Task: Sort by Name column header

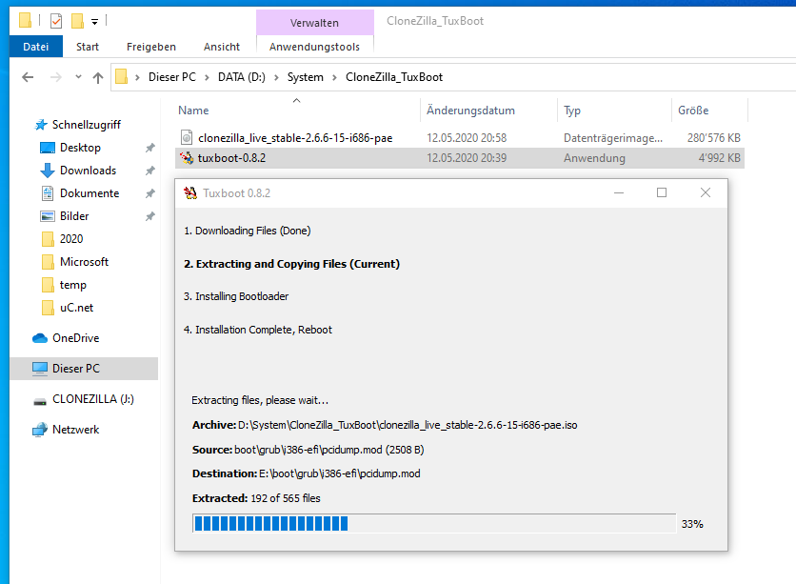Action: 193,111
